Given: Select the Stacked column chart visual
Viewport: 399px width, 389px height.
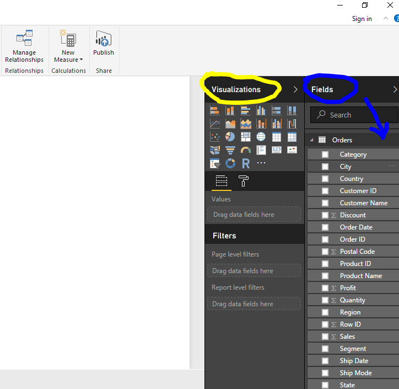Looking at the screenshot, I should [x=230, y=111].
